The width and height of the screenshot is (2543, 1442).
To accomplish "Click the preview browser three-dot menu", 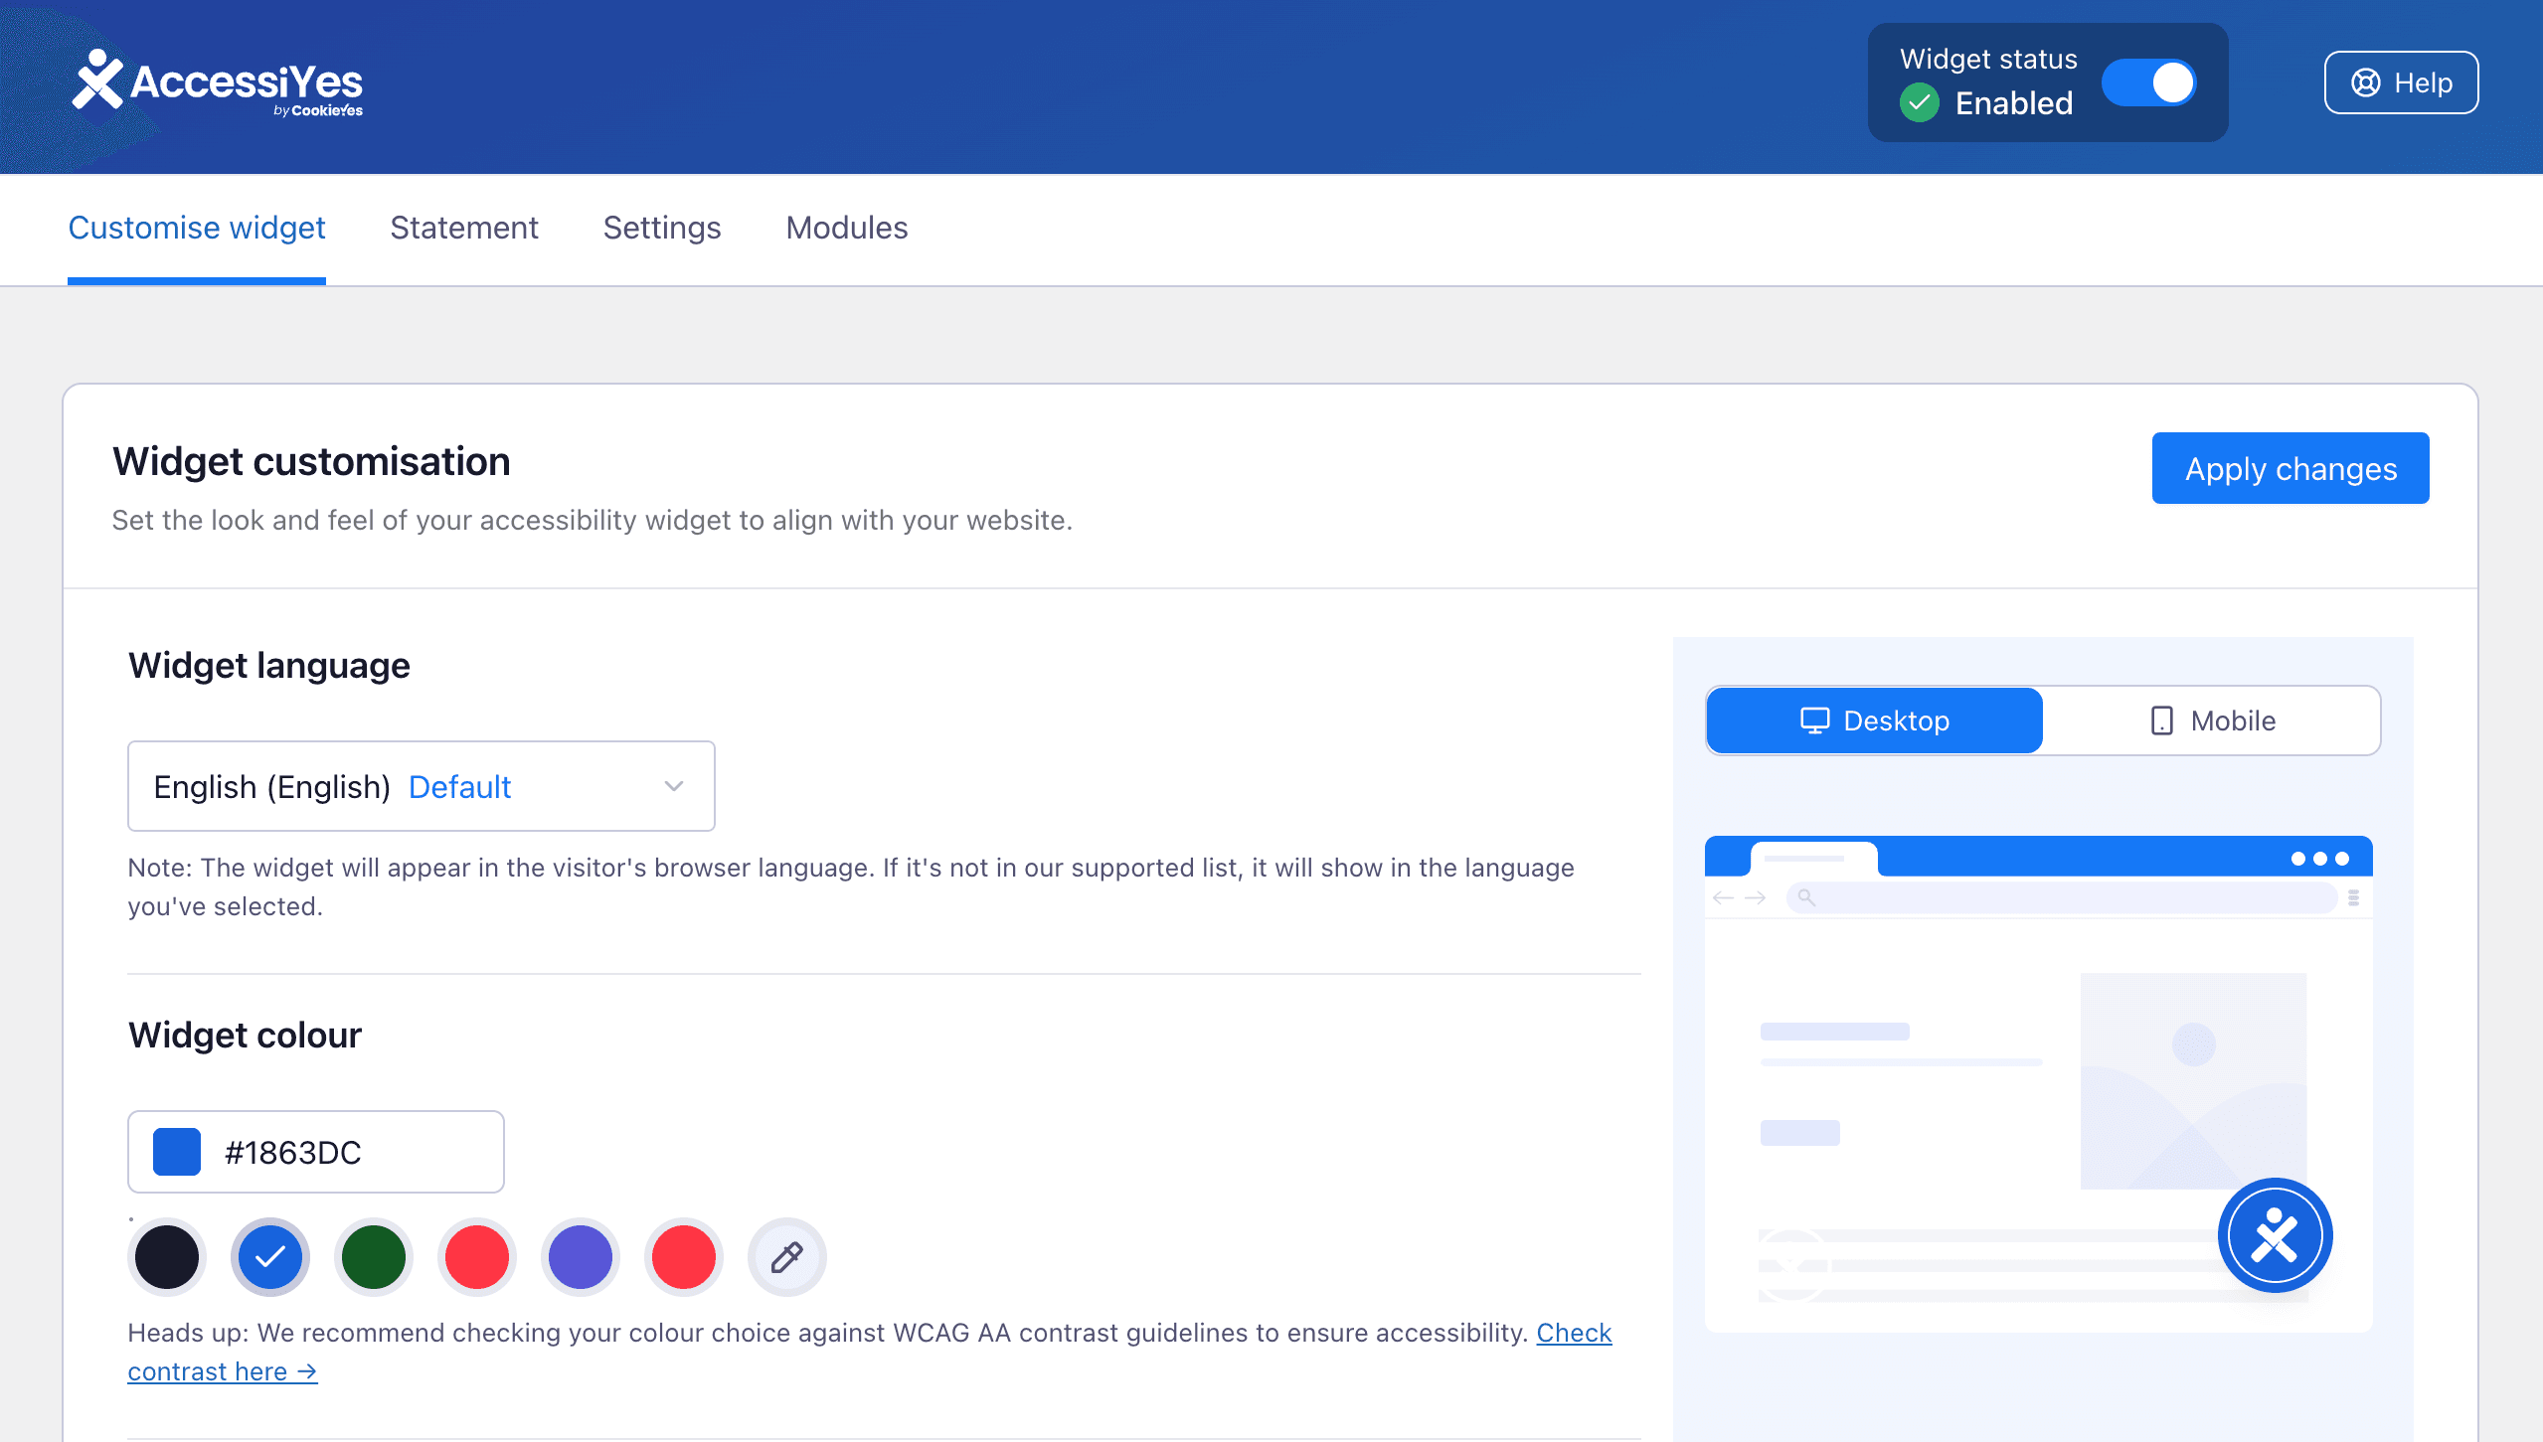I will pyautogui.click(x=2319, y=859).
